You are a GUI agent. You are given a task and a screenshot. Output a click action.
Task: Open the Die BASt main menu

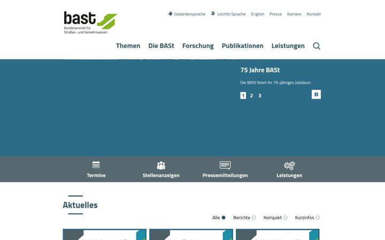(x=161, y=46)
